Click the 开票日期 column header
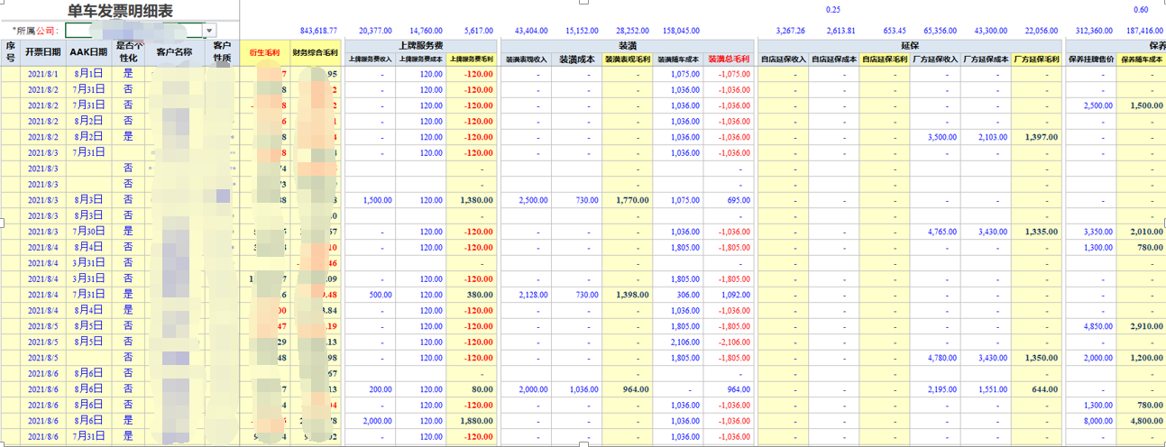Image resolution: width=1166 pixels, height=447 pixels. click(x=43, y=52)
